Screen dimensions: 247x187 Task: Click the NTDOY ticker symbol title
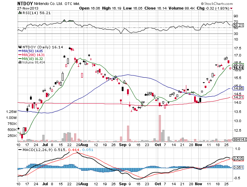[26, 3]
